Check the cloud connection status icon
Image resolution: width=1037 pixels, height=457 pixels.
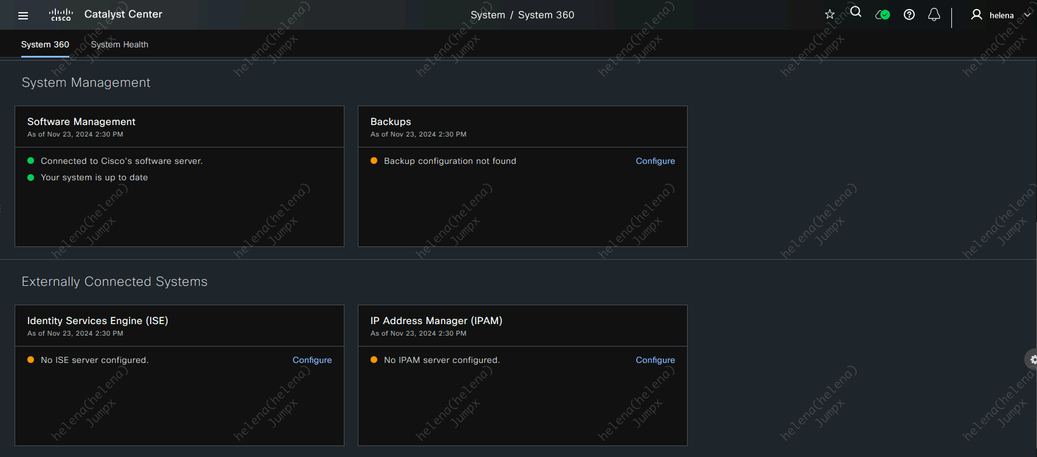883,15
